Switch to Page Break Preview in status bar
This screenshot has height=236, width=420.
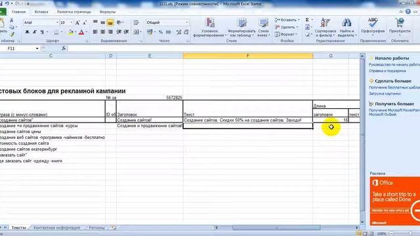[x=371, y=233]
